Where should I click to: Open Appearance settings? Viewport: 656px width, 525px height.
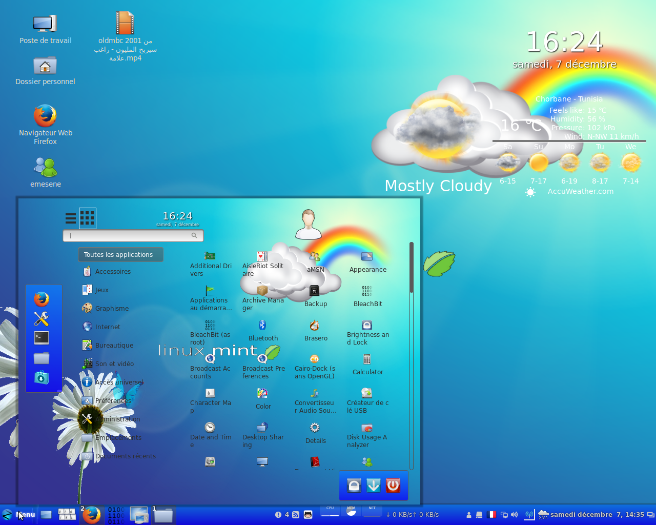pyautogui.click(x=368, y=262)
